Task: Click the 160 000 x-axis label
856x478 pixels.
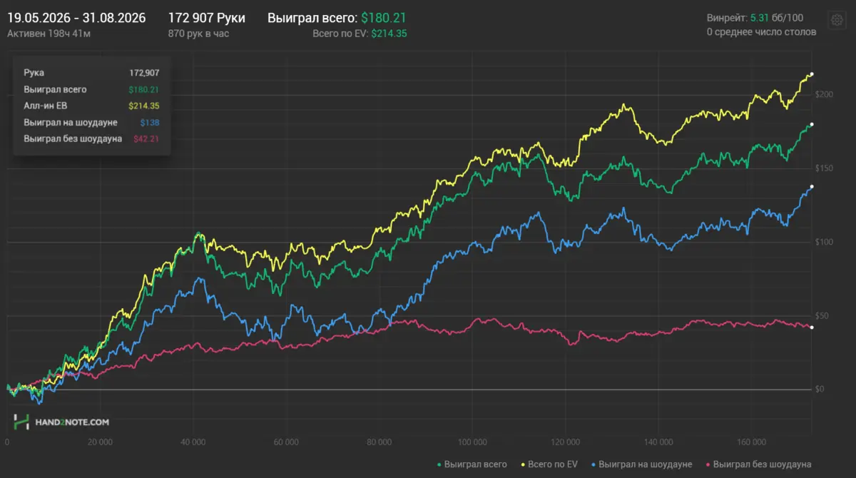Action: point(750,442)
